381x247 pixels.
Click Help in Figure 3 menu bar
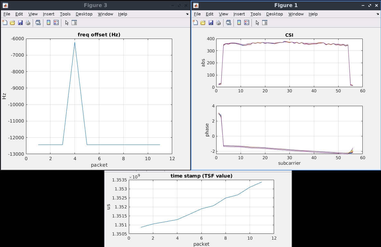(x=123, y=14)
